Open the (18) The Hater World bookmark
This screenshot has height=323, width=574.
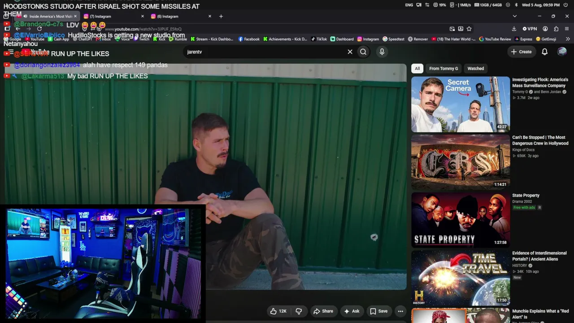(x=454, y=39)
